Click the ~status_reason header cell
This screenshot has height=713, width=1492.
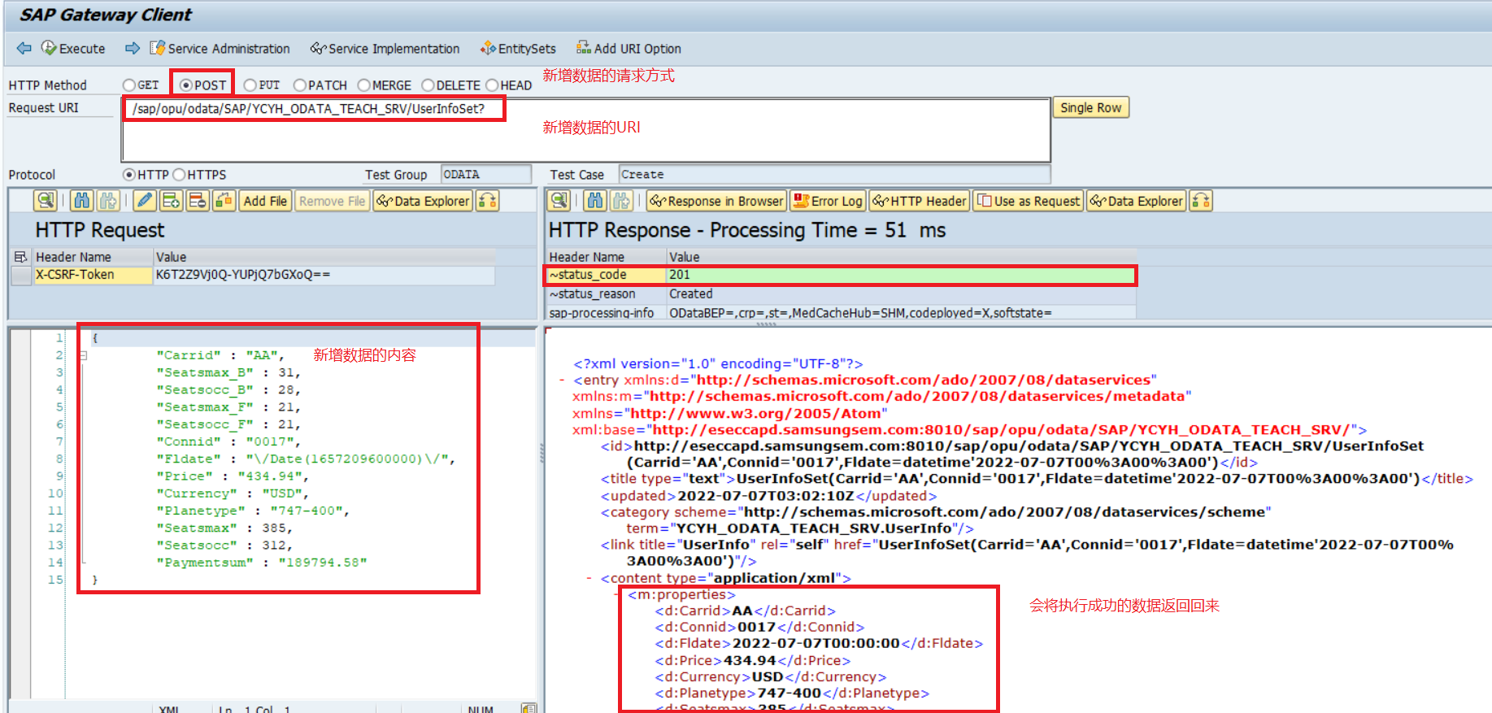[x=607, y=294]
